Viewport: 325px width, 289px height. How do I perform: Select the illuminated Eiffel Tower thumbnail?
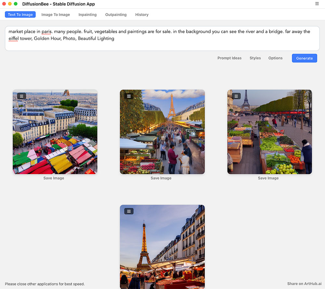click(x=162, y=247)
